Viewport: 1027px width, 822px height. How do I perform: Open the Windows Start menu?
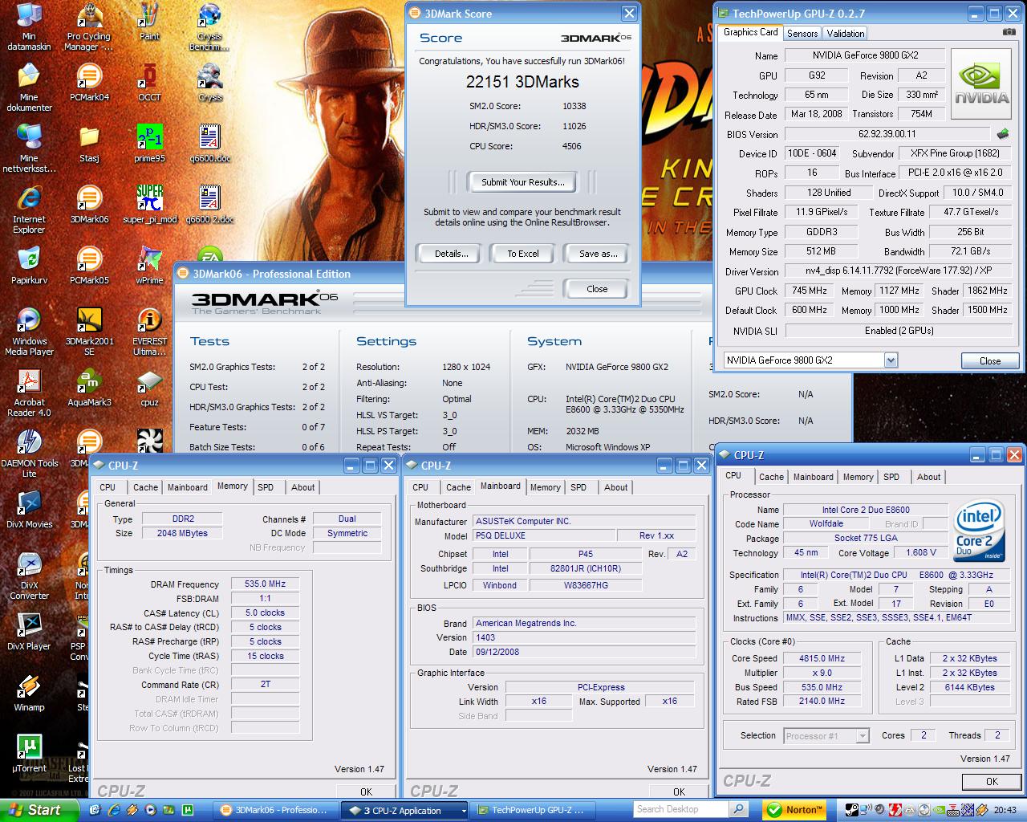(x=40, y=810)
